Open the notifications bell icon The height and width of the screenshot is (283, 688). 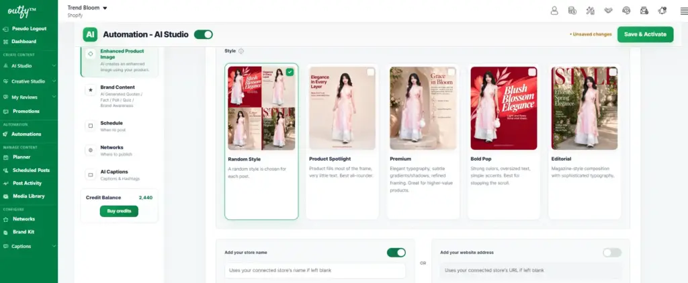[662, 11]
